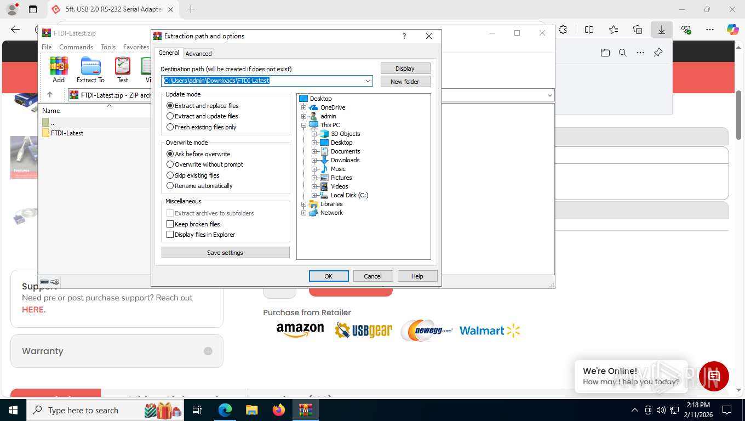This screenshot has height=421, width=745.
Task: Open the live chat bubble icon
Action: tap(714, 376)
